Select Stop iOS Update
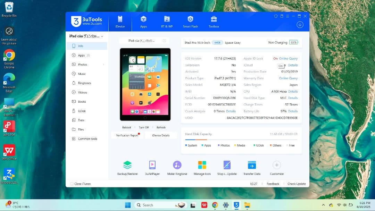The width and height of the screenshot is (375, 211). point(227,167)
